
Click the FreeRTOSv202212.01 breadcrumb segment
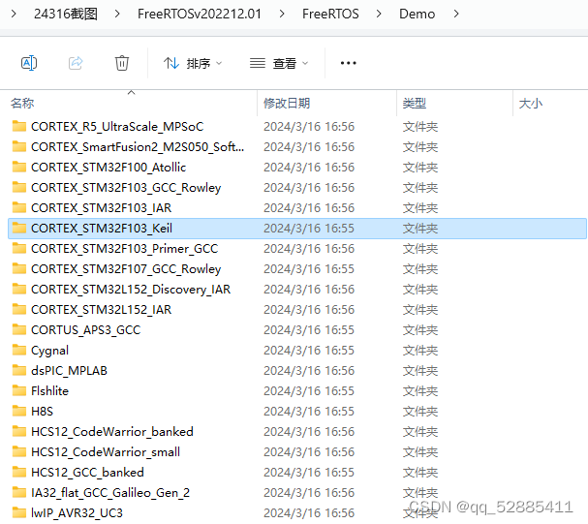(200, 14)
